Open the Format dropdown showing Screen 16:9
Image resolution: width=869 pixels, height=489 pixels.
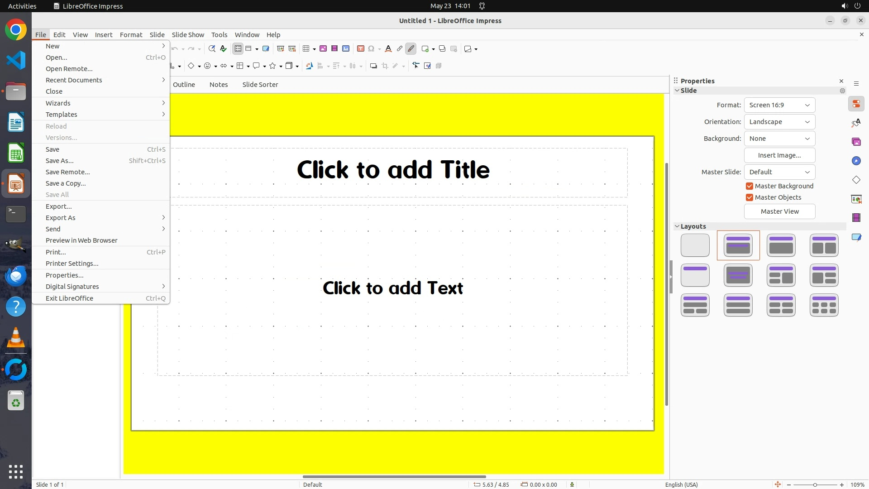(x=779, y=105)
